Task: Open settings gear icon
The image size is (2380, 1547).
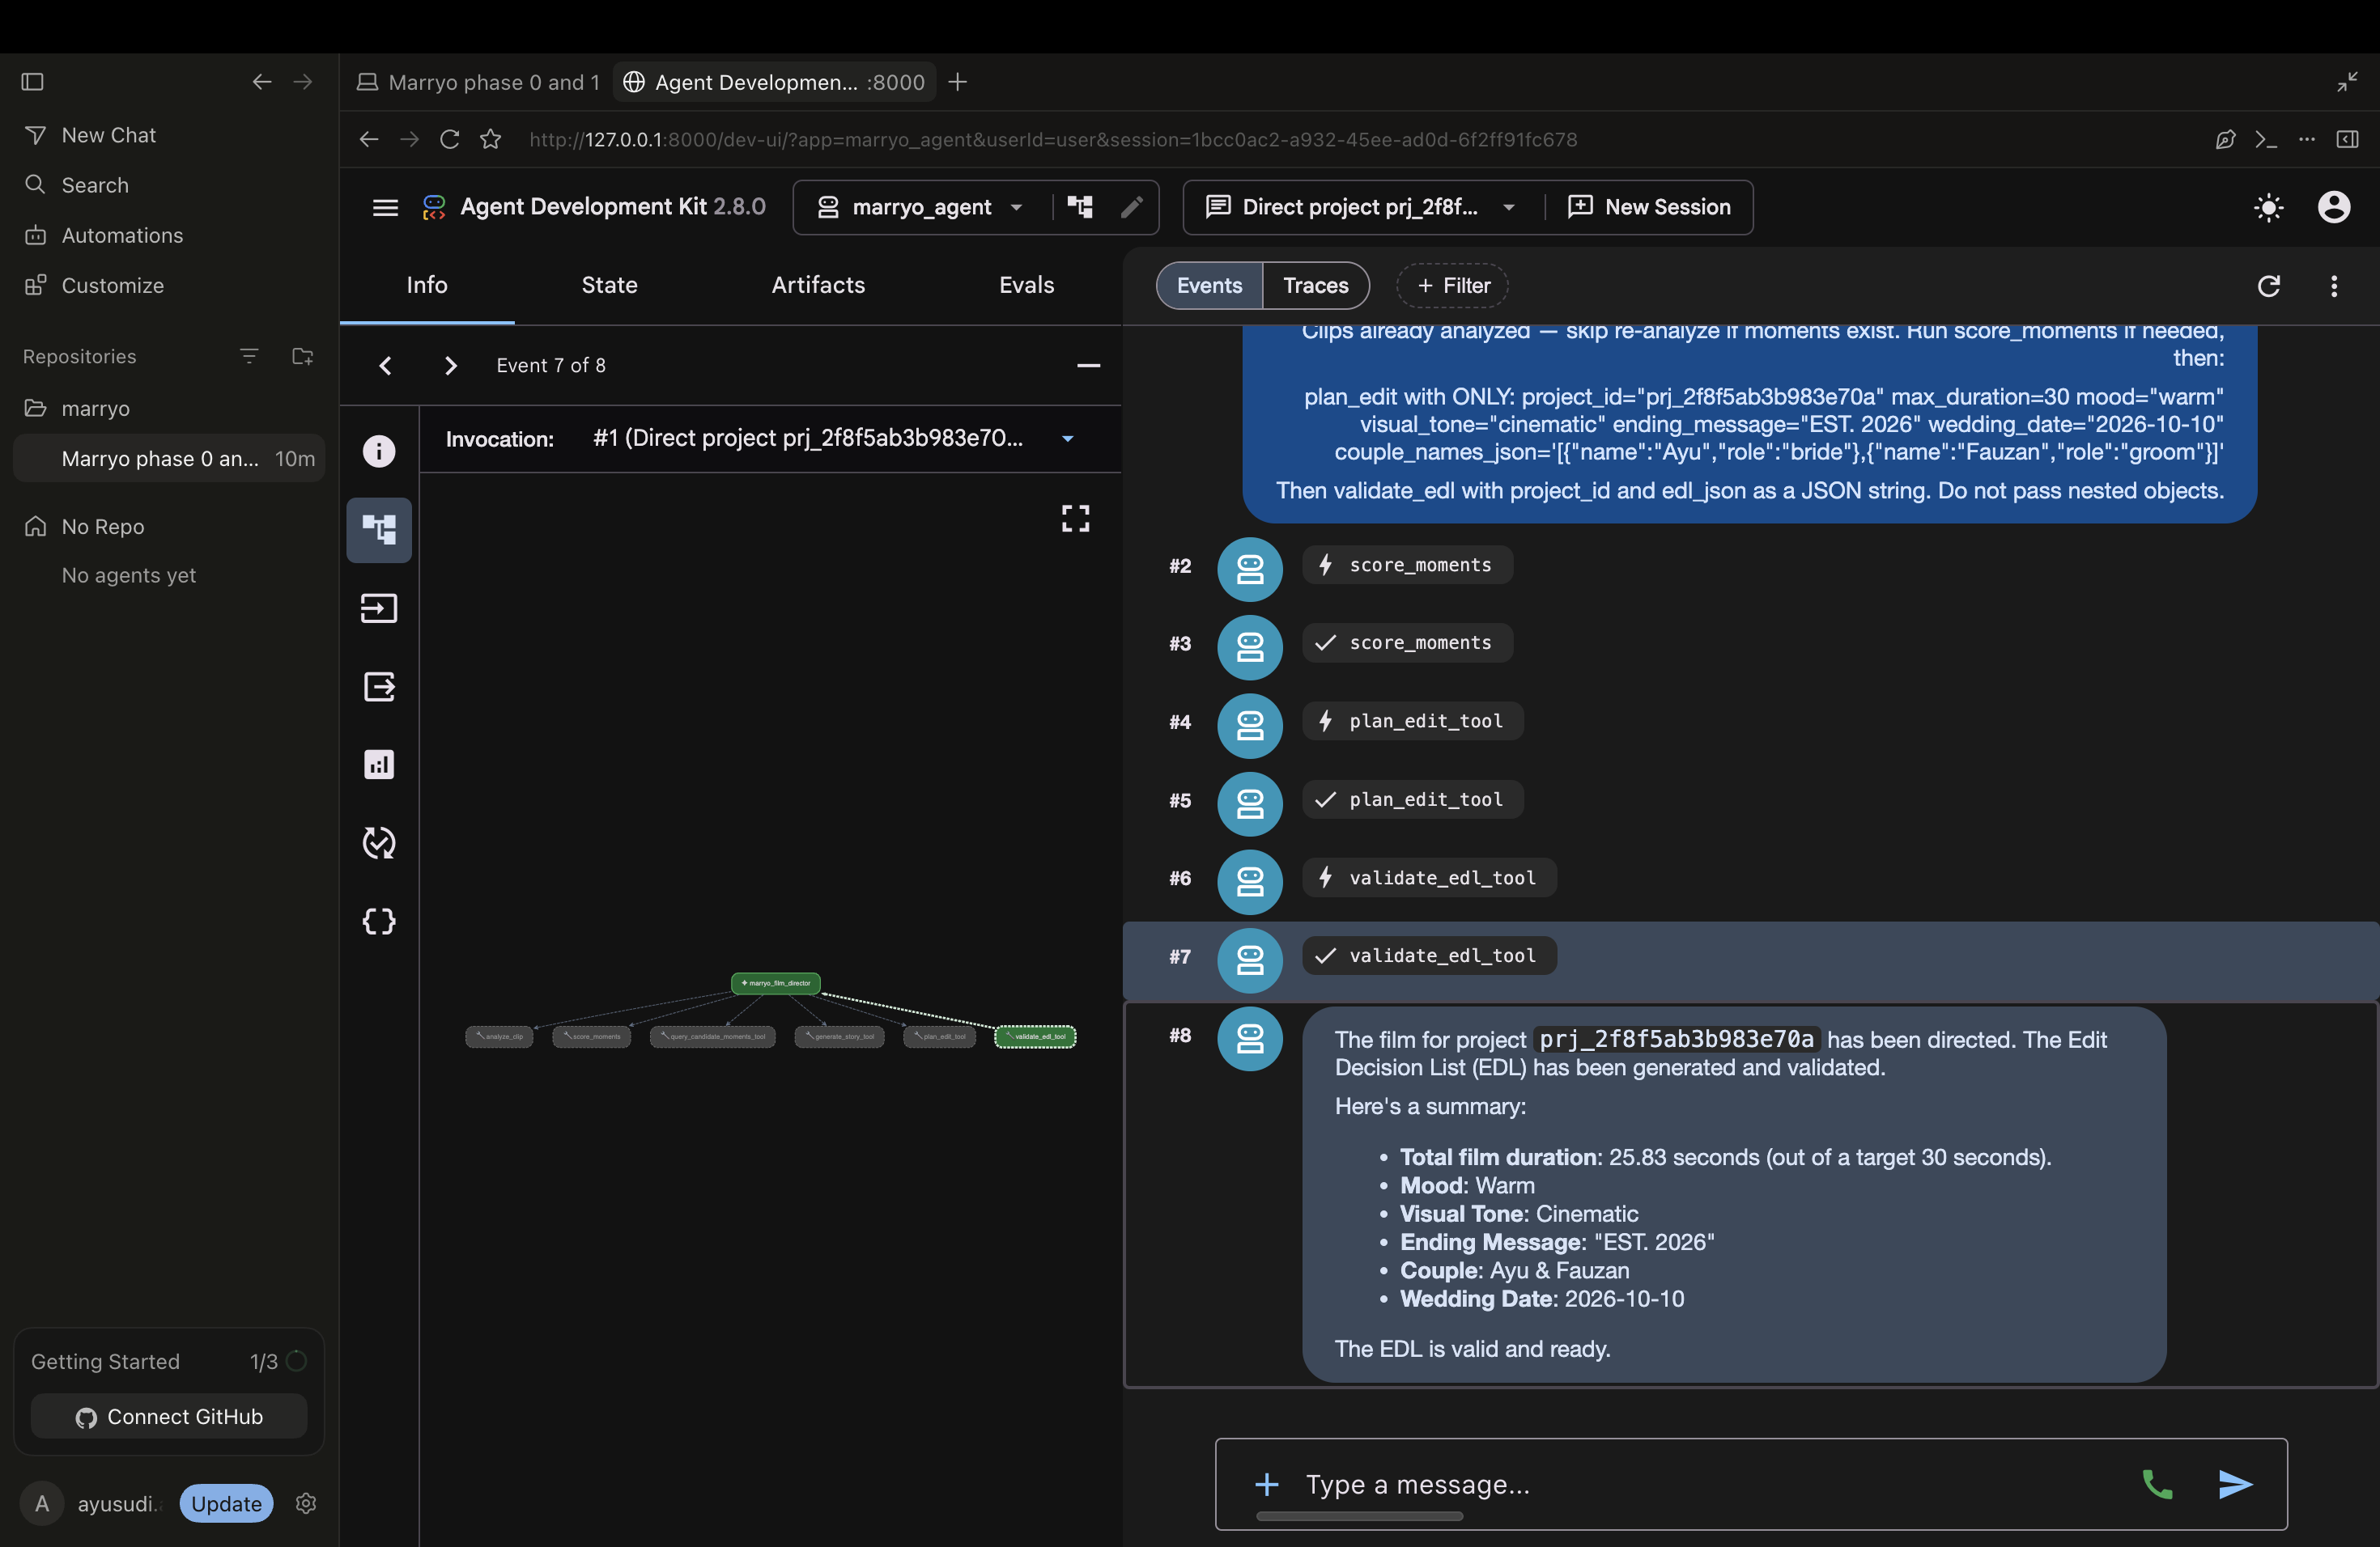Action: coord(306,1503)
